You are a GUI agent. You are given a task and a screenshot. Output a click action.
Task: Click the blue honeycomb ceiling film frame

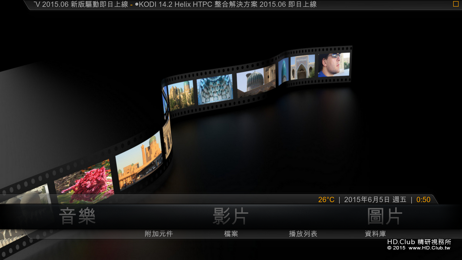tap(215, 89)
